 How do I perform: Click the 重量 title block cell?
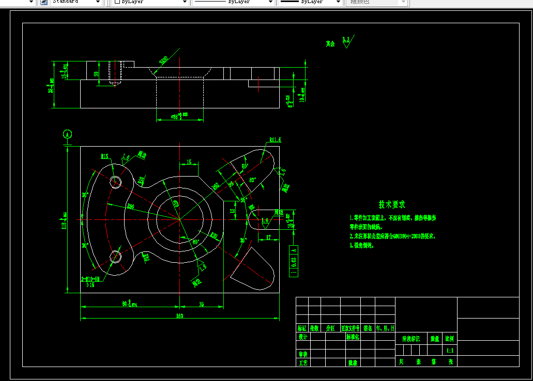point(434,339)
